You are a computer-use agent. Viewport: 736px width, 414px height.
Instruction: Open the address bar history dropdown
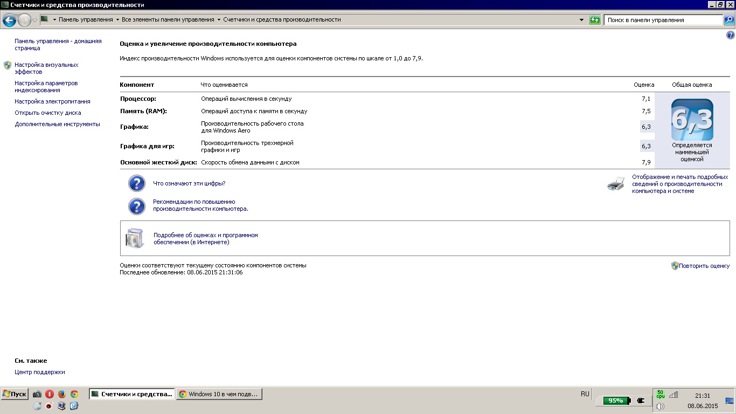tap(581, 20)
